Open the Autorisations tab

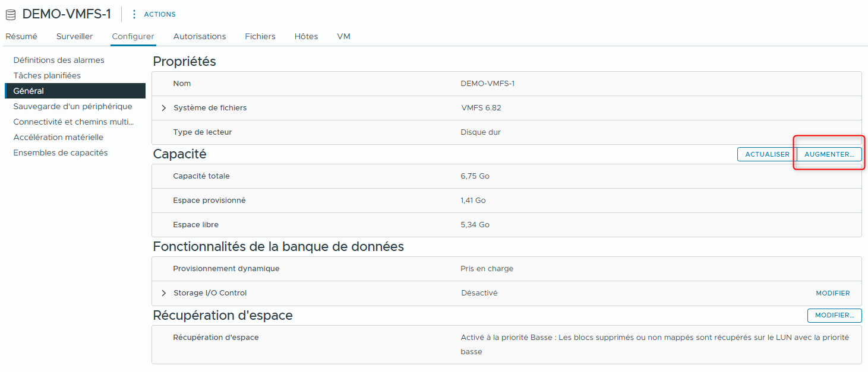pyautogui.click(x=199, y=36)
